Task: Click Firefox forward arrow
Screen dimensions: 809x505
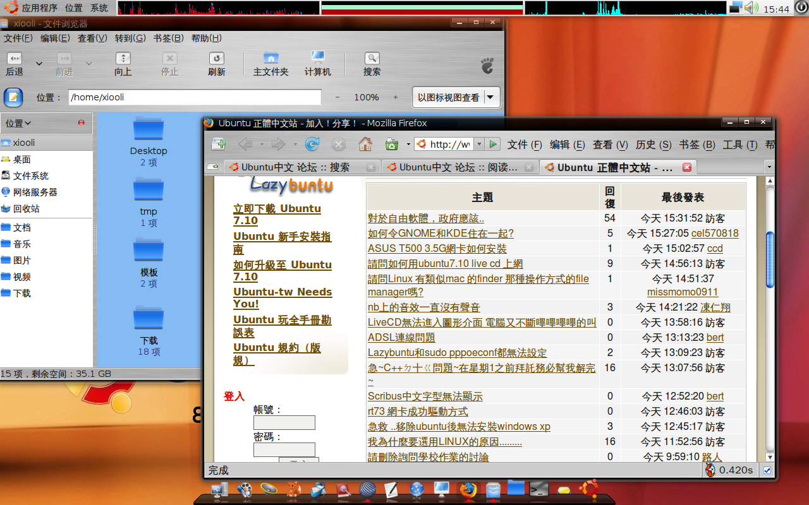Action: (277, 145)
